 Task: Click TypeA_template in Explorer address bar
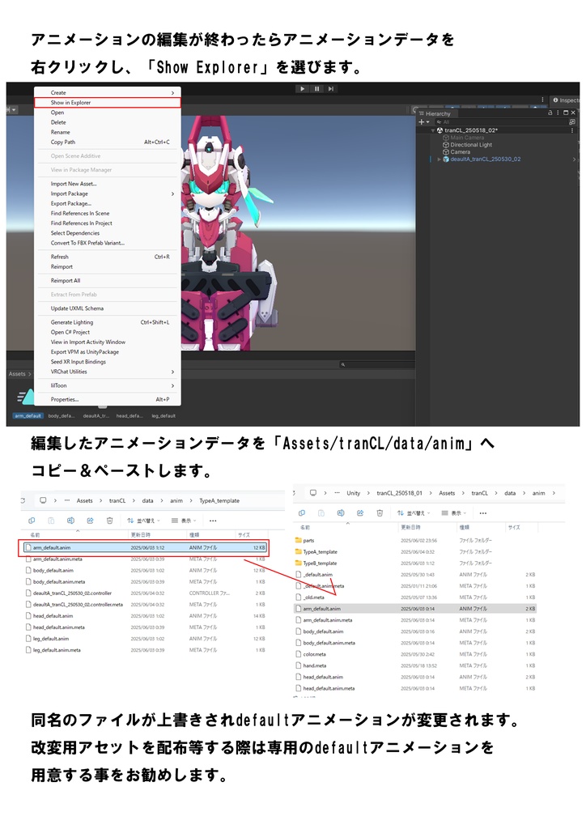pos(219,500)
